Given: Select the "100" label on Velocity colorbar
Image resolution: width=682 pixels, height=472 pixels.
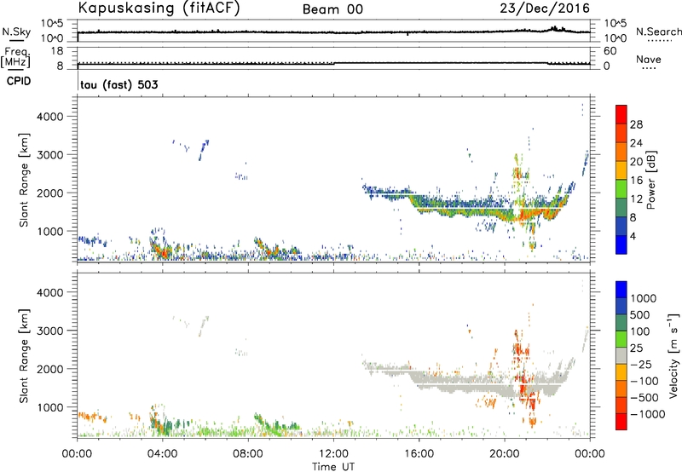Looking at the screenshot, I should pos(640,331).
